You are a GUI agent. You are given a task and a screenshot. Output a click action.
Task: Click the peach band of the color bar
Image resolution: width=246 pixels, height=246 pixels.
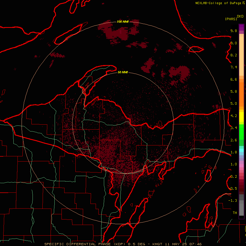241,56
